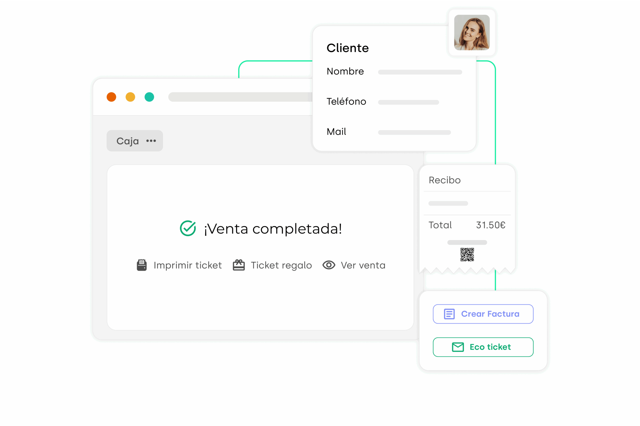Viewport: 640px width, 426px height.
Task: Select the Caja tab
Action: (x=127, y=141)
